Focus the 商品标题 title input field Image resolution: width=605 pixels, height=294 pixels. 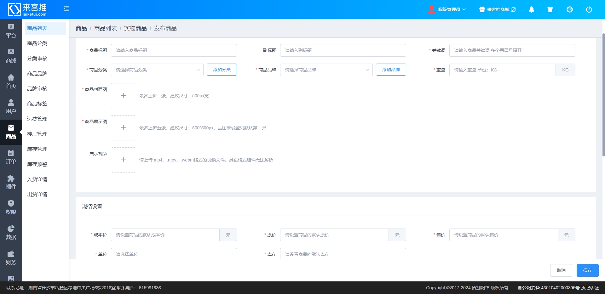[x=174, y=50]
